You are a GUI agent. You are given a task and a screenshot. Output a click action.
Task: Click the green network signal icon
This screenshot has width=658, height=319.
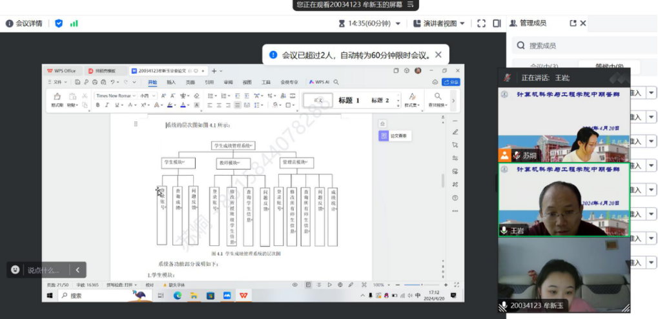74,23
